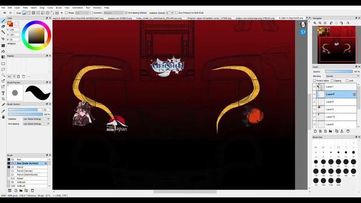Select the Move tool in left toolbar
The image size is (361, 203).
(x=3, y=39)
